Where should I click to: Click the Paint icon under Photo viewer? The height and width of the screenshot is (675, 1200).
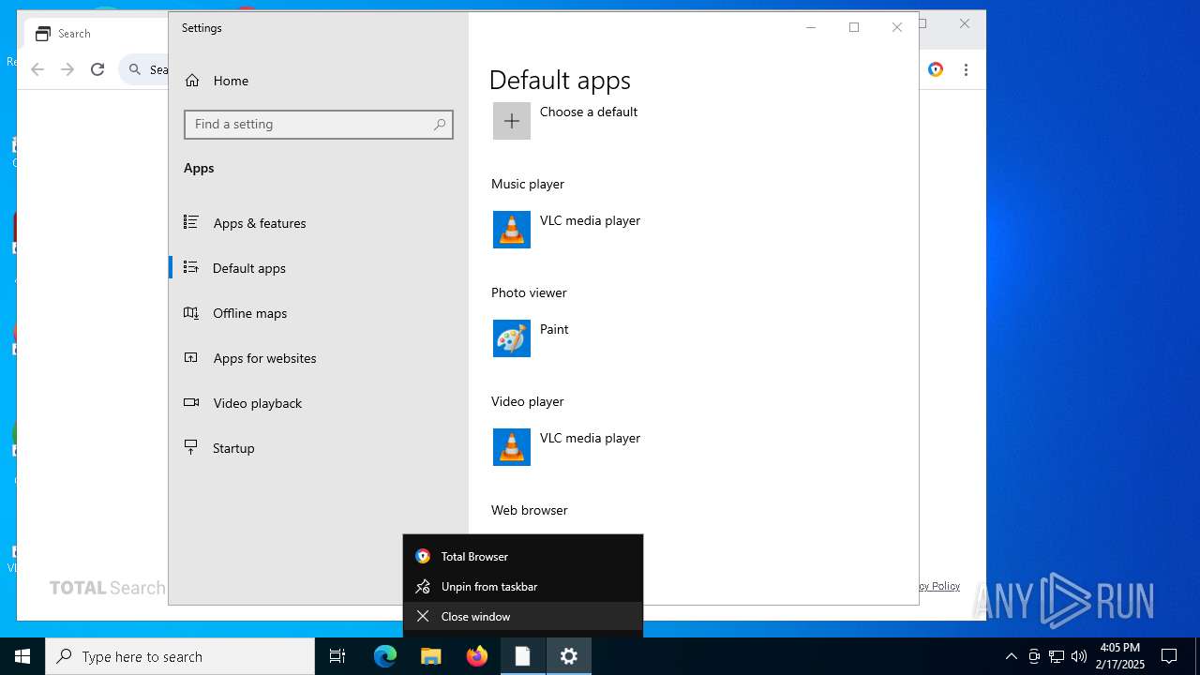coord(512,338)
